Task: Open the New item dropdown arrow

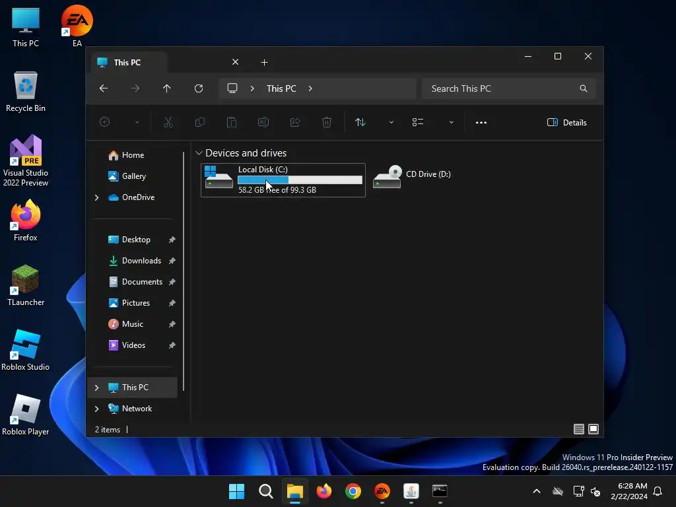Action: (137, 122)
